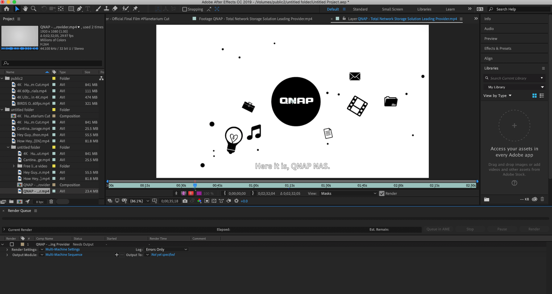
Task: Toggle the Transparency Grid button
Action: pos(214,201)
